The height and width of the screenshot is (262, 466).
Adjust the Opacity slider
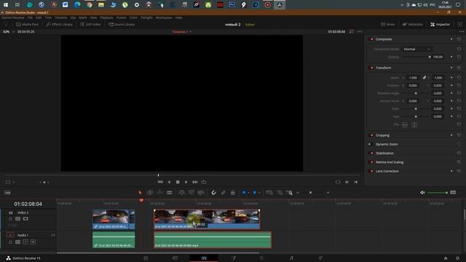click(416, 57)
